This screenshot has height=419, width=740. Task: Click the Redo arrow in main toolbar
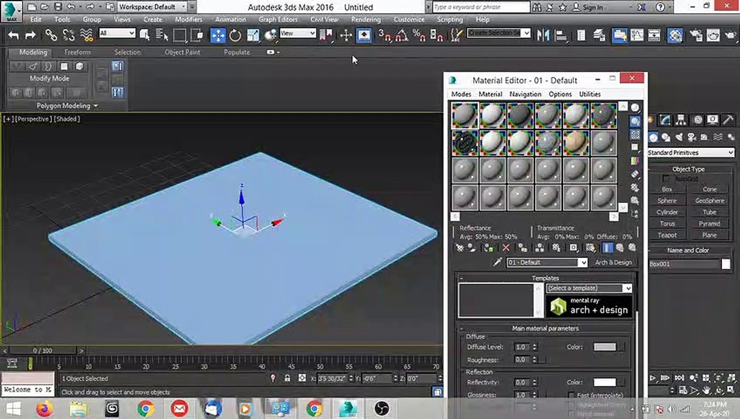point(30,35)
